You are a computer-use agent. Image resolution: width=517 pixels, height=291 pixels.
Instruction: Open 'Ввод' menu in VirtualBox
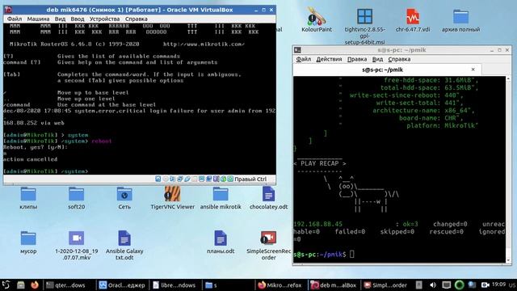coord(78,19)
